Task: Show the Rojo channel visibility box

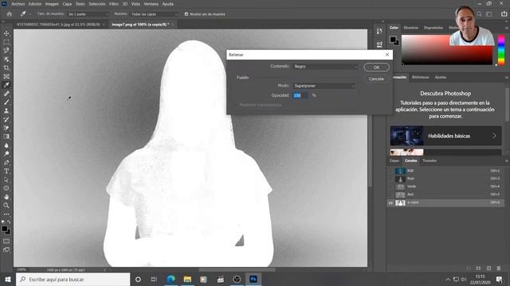Action: [390, 179]
